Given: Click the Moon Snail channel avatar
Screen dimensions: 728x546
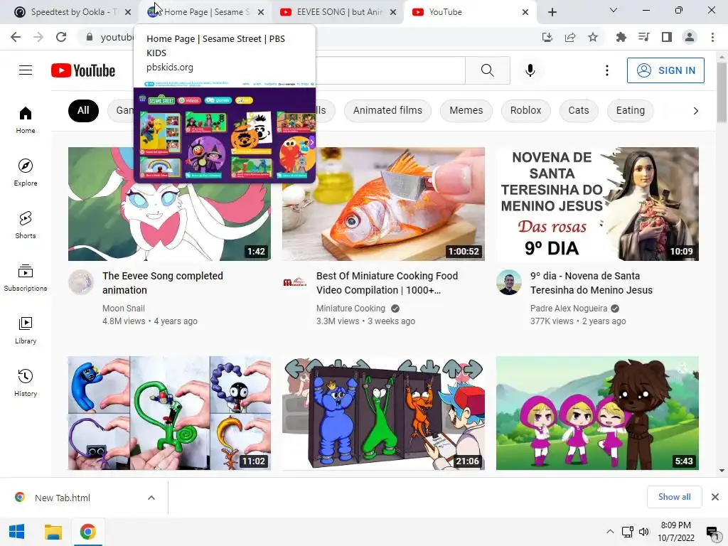Looking at the screenshot, I should (x=81, y=282).
